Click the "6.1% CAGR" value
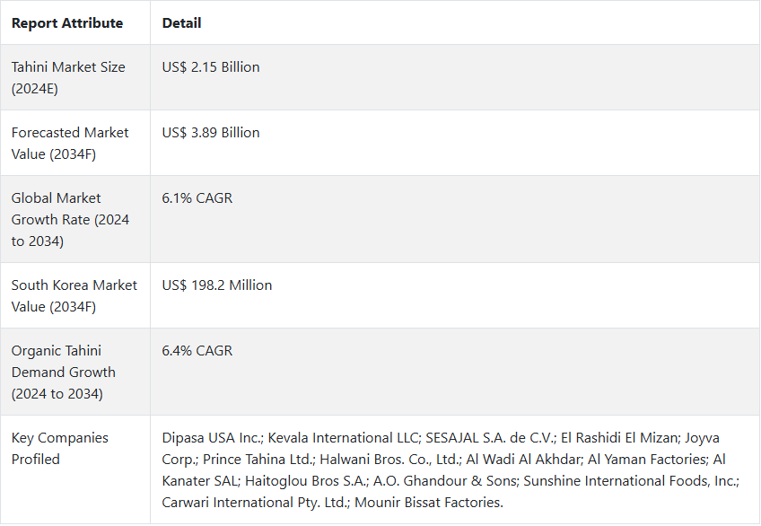Screen dimensions: 761x526 [197, 198]
